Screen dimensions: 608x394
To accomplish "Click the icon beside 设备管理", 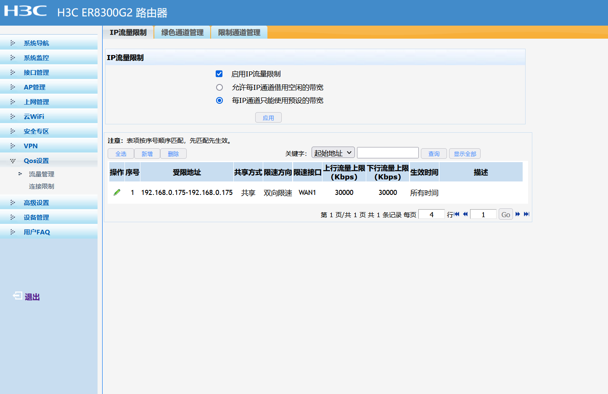I will 13,217.
